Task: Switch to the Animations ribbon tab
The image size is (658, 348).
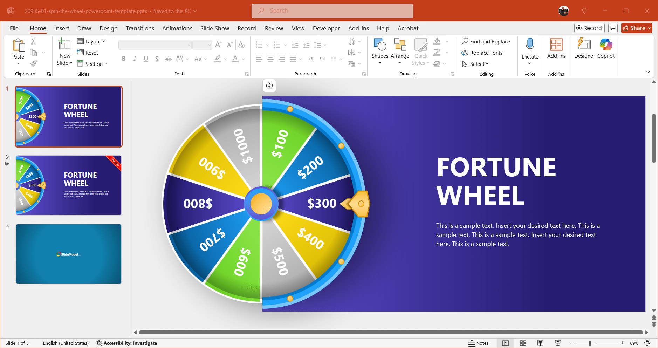Action: (x=177, y=28)
